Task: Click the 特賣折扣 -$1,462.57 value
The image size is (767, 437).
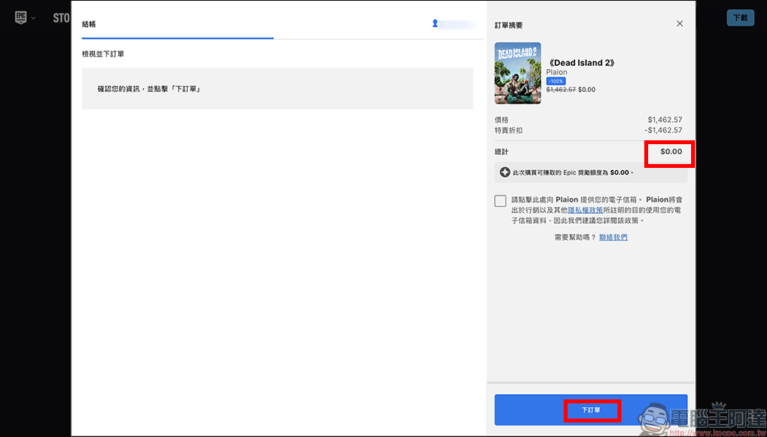Action: [x=663, y=130]
